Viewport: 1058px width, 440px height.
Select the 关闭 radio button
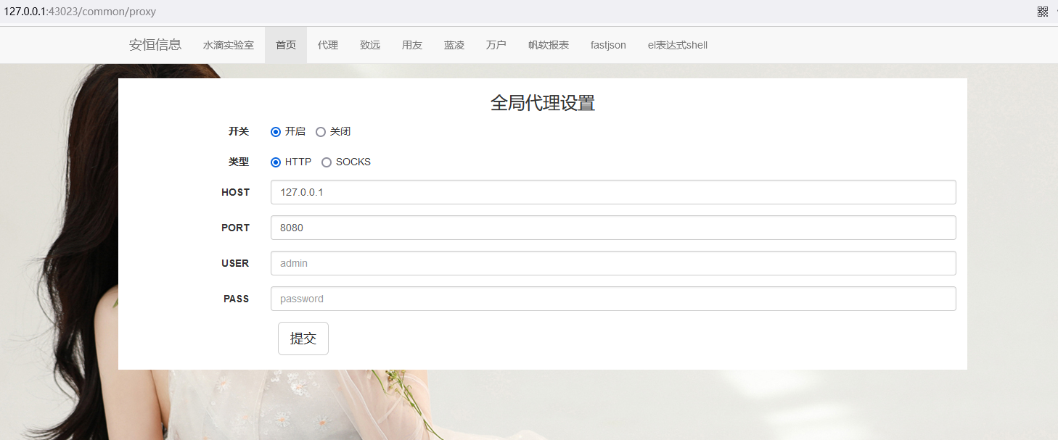(321, 132)
